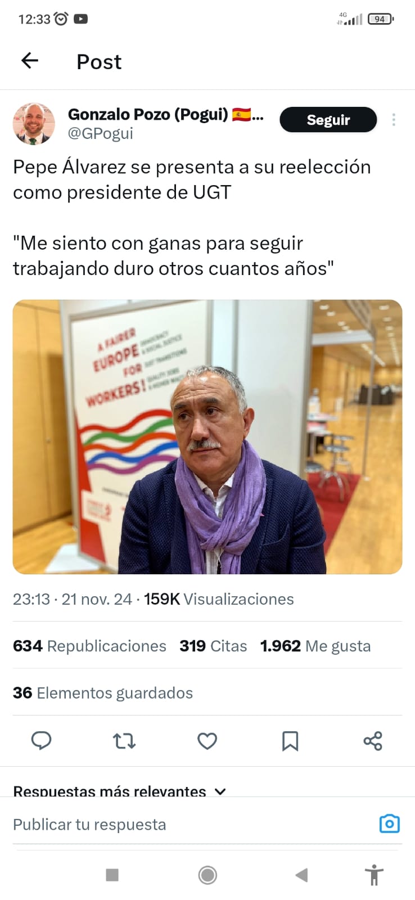Screen dimensions: 415x900
Task: Tap the Android recent apps square button
Action: (112, 875)
